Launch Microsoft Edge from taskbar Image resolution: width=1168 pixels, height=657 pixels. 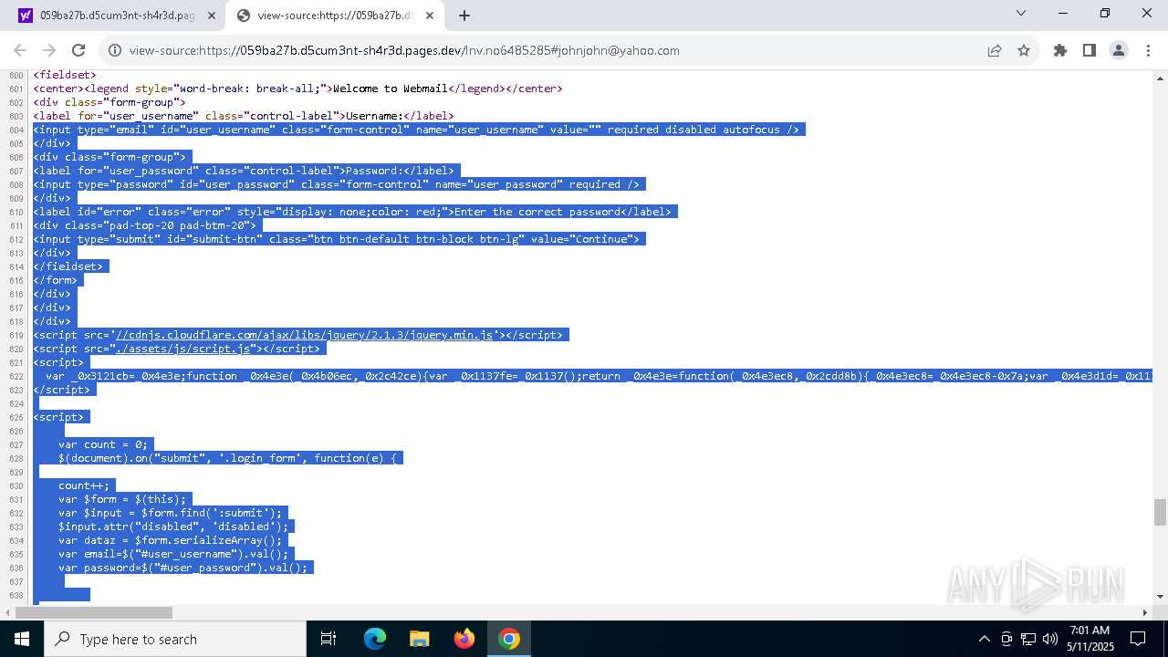[375, 639]
